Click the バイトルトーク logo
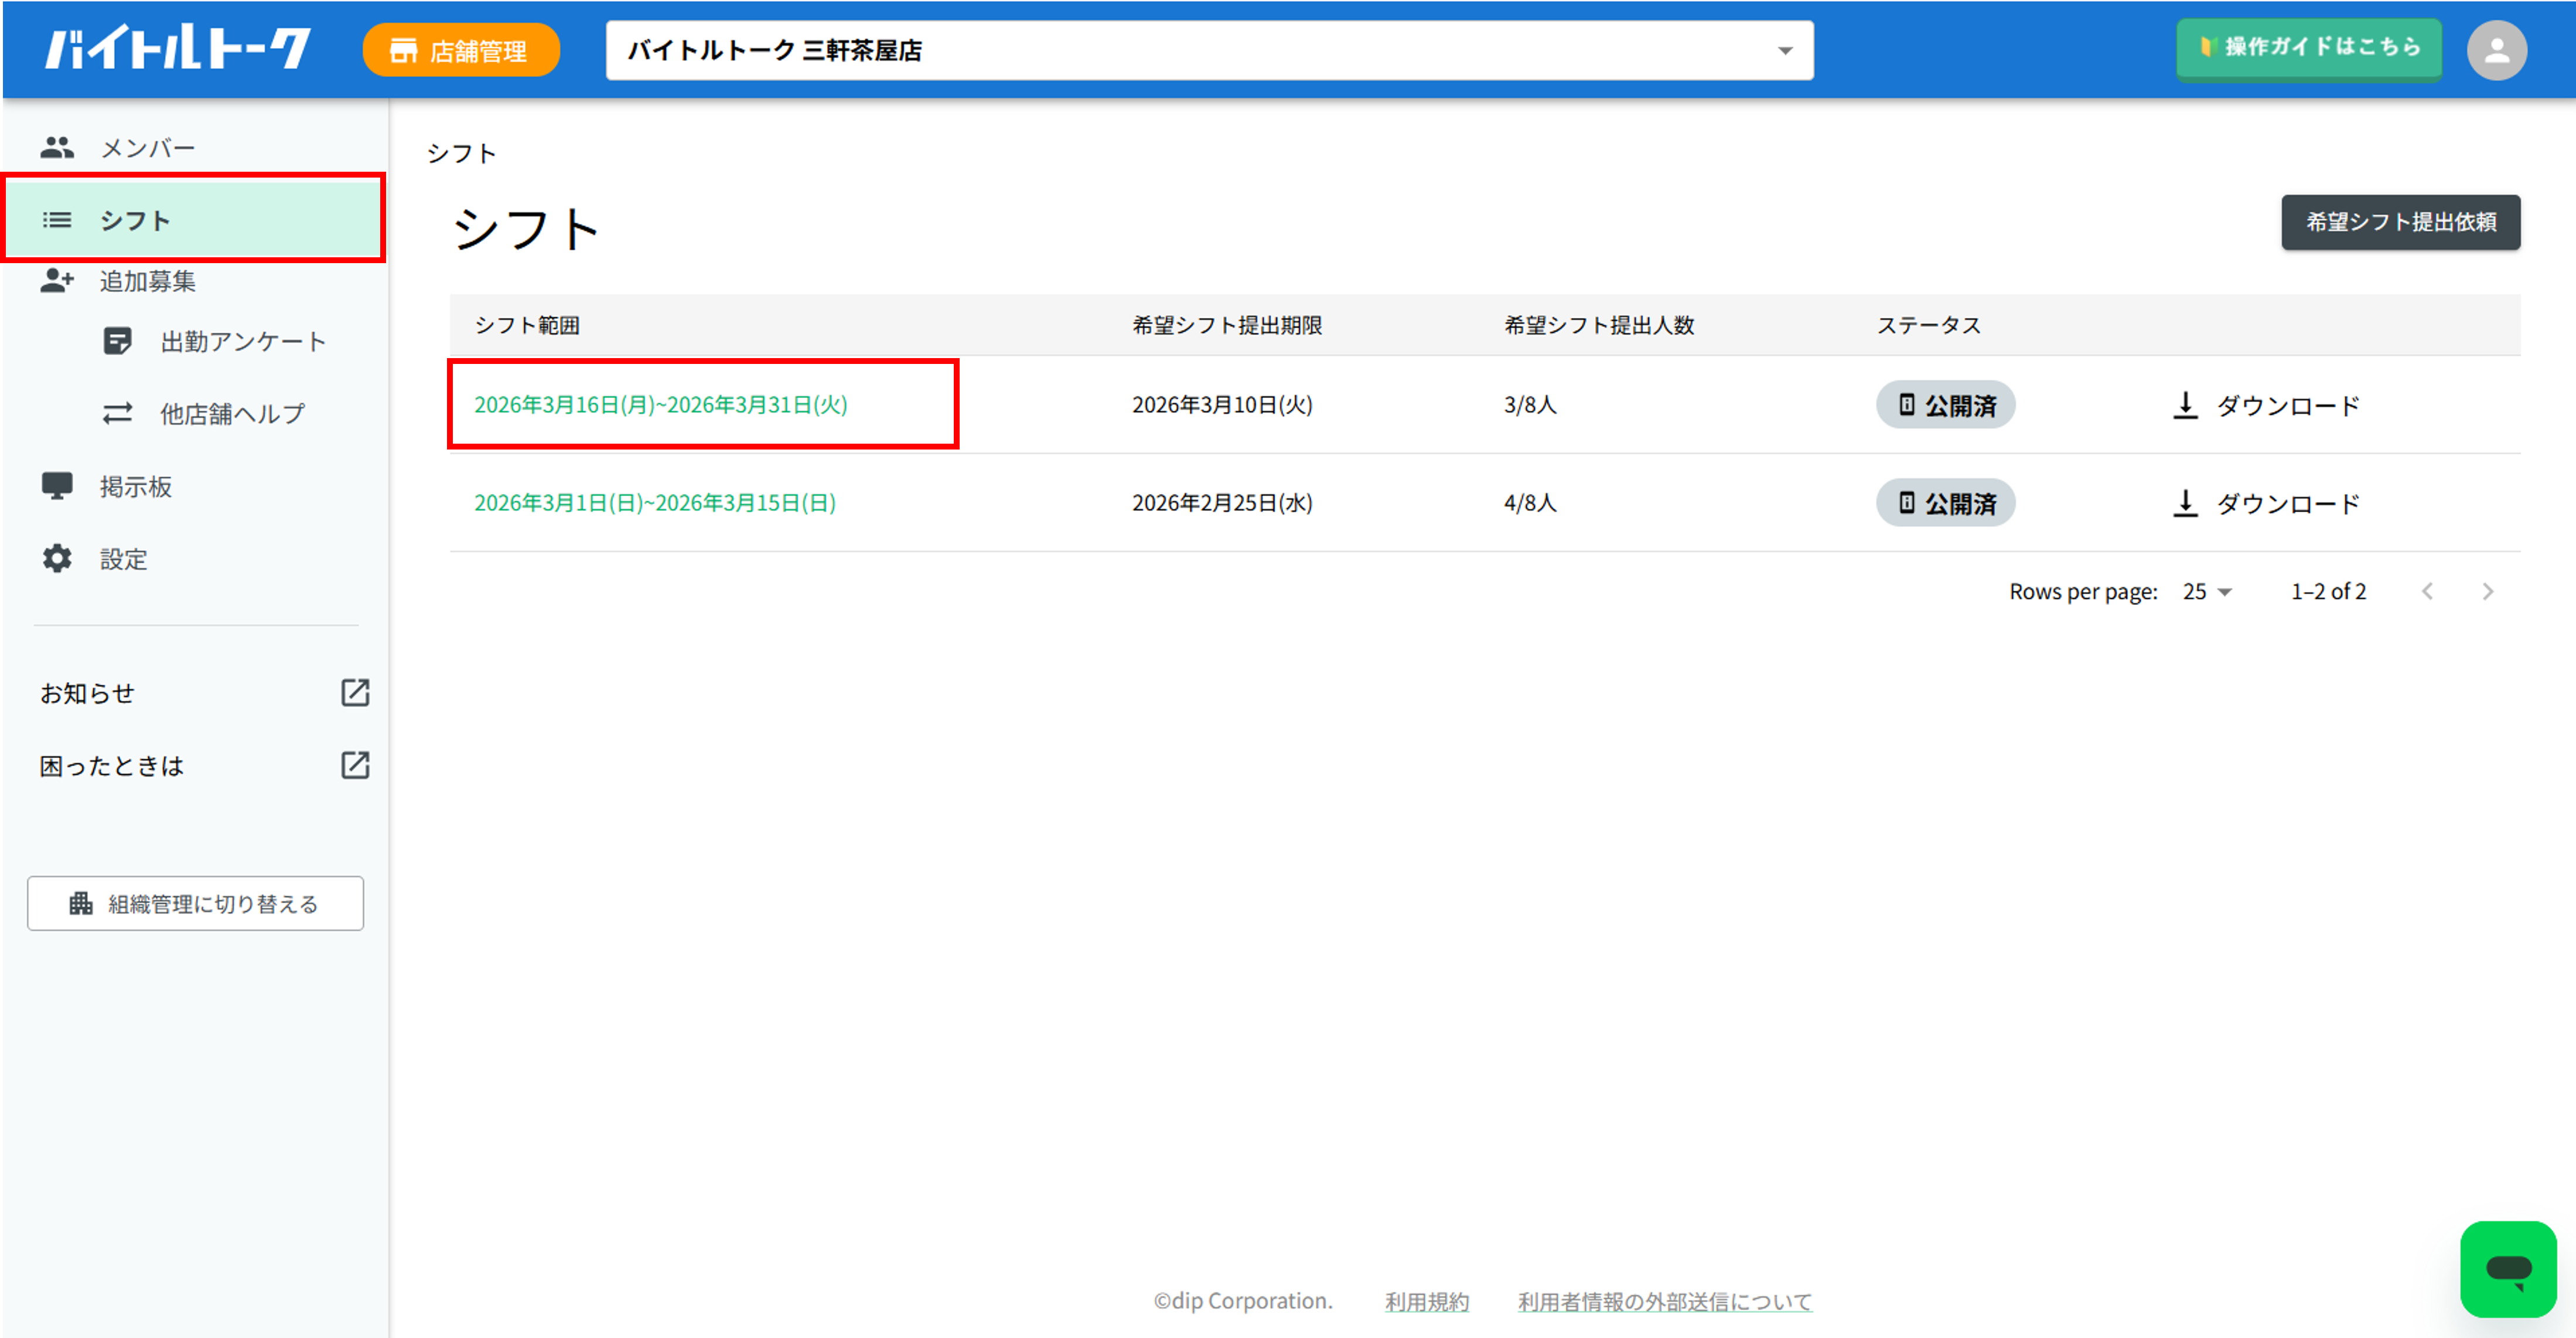 point(177,48)
